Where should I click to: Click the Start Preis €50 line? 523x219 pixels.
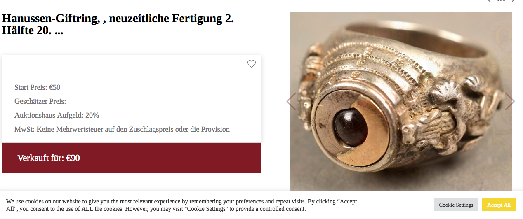pos(38,87)
